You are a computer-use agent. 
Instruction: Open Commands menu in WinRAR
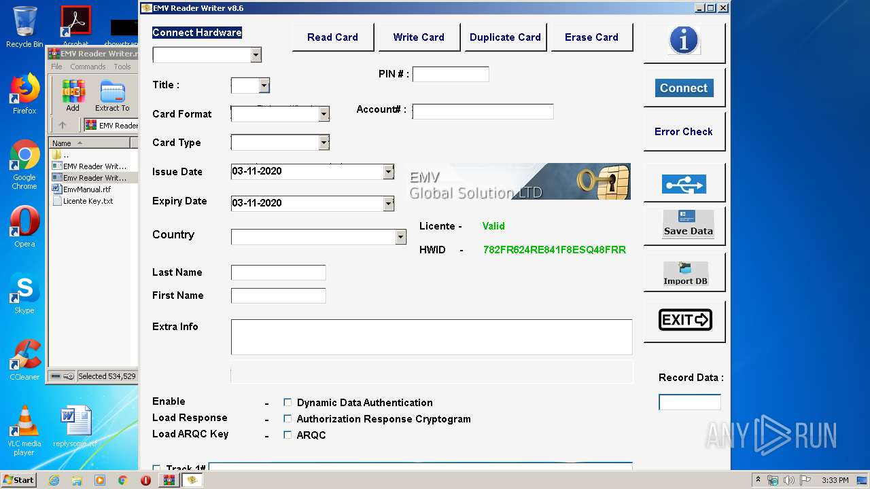[88, 67]
